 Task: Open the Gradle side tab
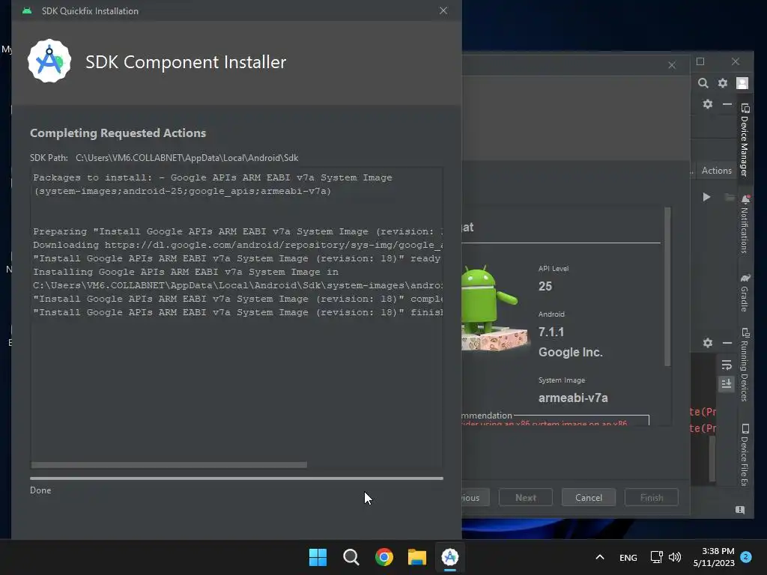745,293
